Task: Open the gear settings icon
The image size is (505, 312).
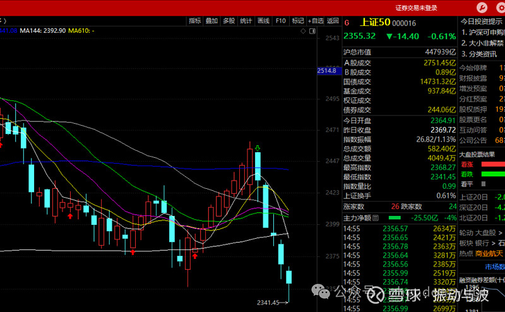Action: [x=501, y=8]
